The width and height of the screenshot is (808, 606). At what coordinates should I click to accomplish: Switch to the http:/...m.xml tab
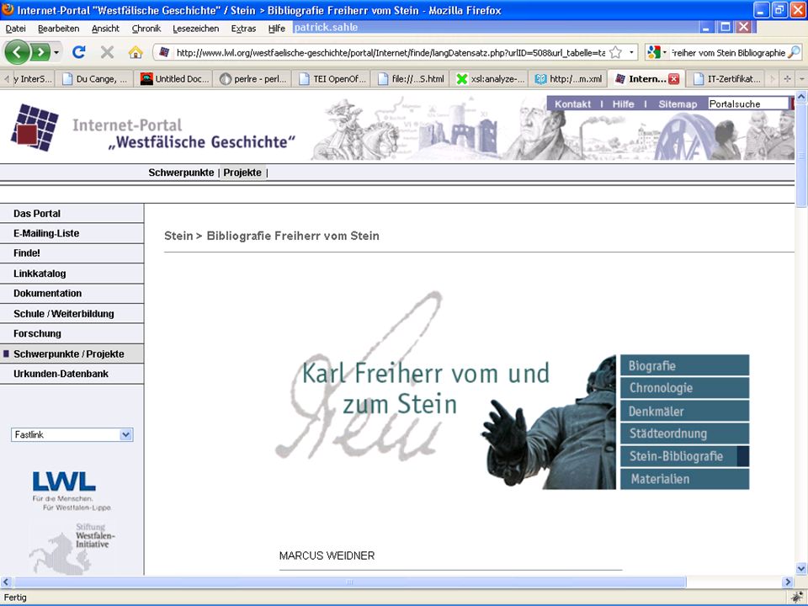(568, 79)
